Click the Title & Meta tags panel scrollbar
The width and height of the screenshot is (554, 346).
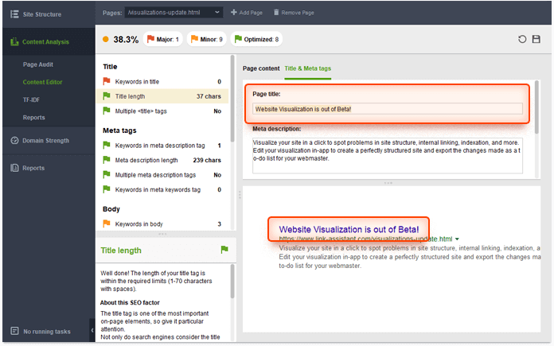point(536,107)
